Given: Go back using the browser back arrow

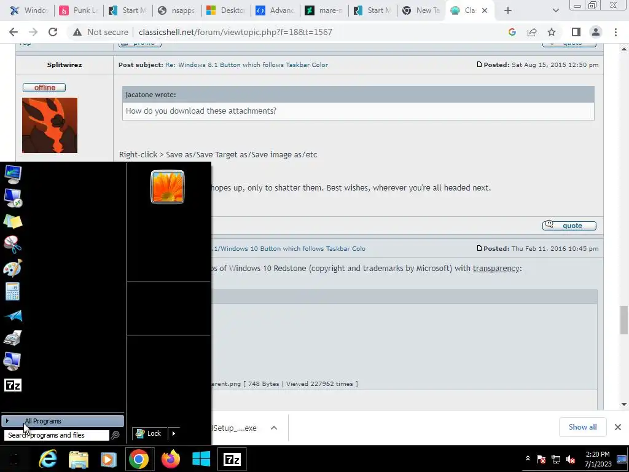Looking at the screenshot, I should pos(14,32).
